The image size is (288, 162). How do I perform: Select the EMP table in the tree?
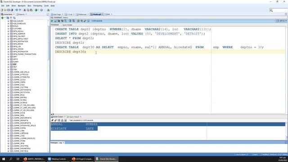(x=15, y=64)
